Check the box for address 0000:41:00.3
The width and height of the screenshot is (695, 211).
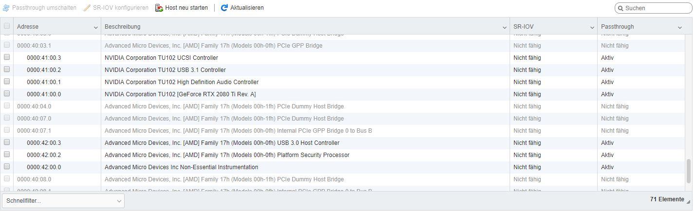click(7, 57)
